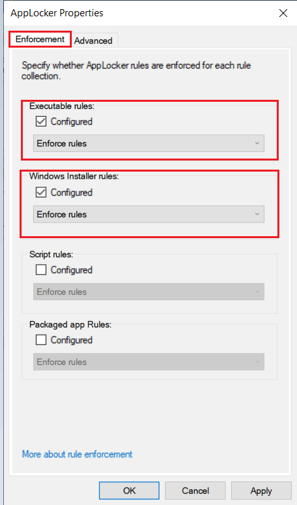Click the Cancel button
The height and width of the screenshot is (505, 297).
[x=195, y=491]
